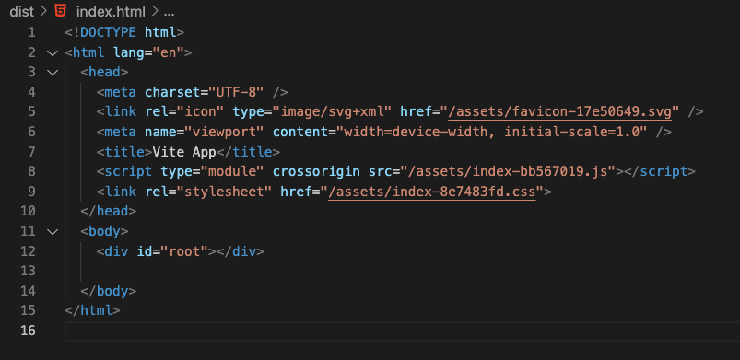
Task: Follow the /assets/index-bb567019.js link
Action: click(x=508, y=172)
